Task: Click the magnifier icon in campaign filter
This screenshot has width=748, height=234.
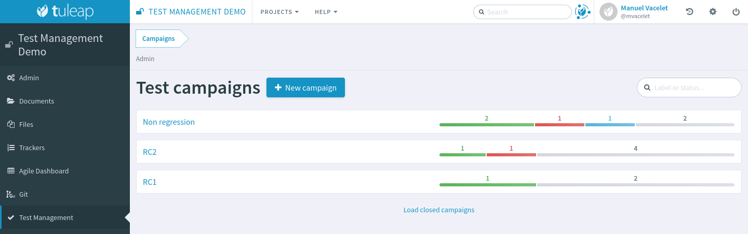Action: (x=647, y=87)
